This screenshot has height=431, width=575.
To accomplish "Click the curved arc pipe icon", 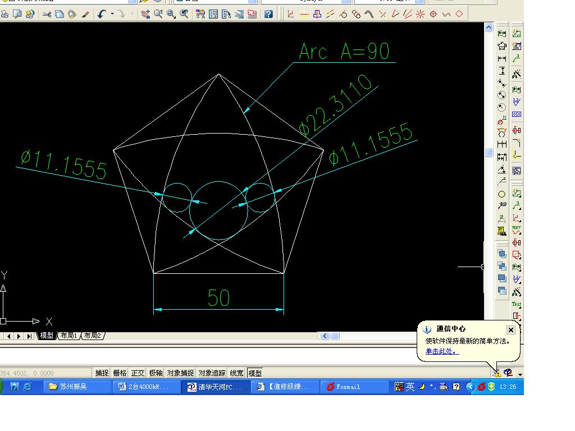I will coord(369,14).
